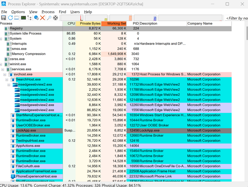Click the GPU usage mini graph
Screen dimensions: 248x187
click(x=146, y=17)
